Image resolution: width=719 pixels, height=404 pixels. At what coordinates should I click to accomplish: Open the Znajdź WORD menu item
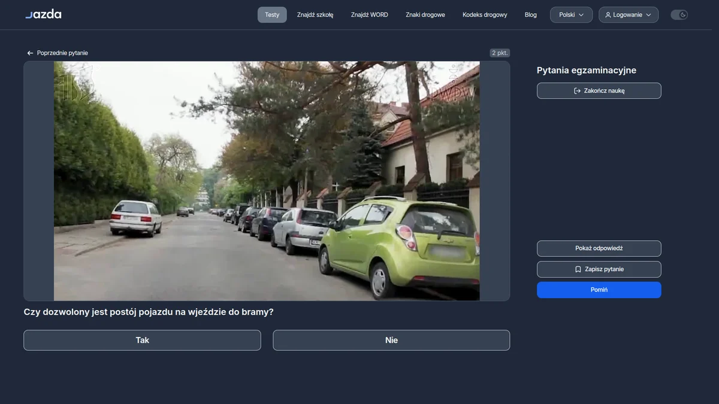pos(370,15)
